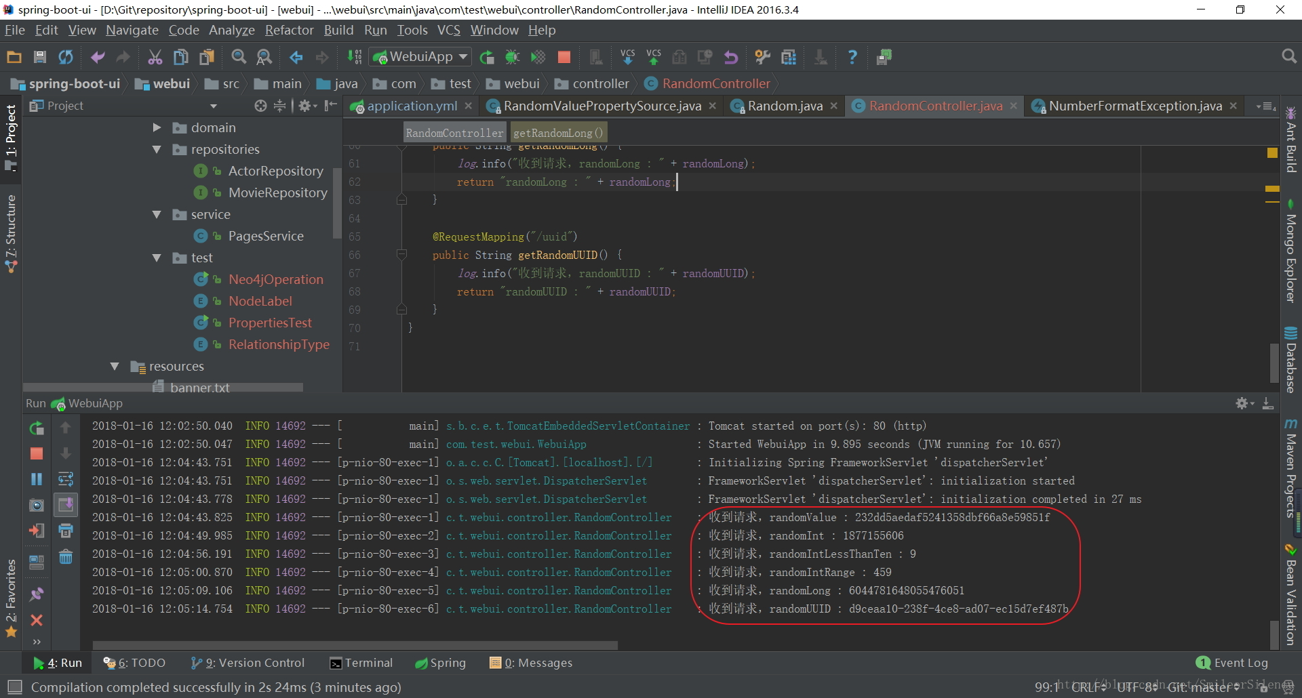1302x698 pixels.
Task: Toggle the 2: Favorites tool window
Action: tap(11, 598)
